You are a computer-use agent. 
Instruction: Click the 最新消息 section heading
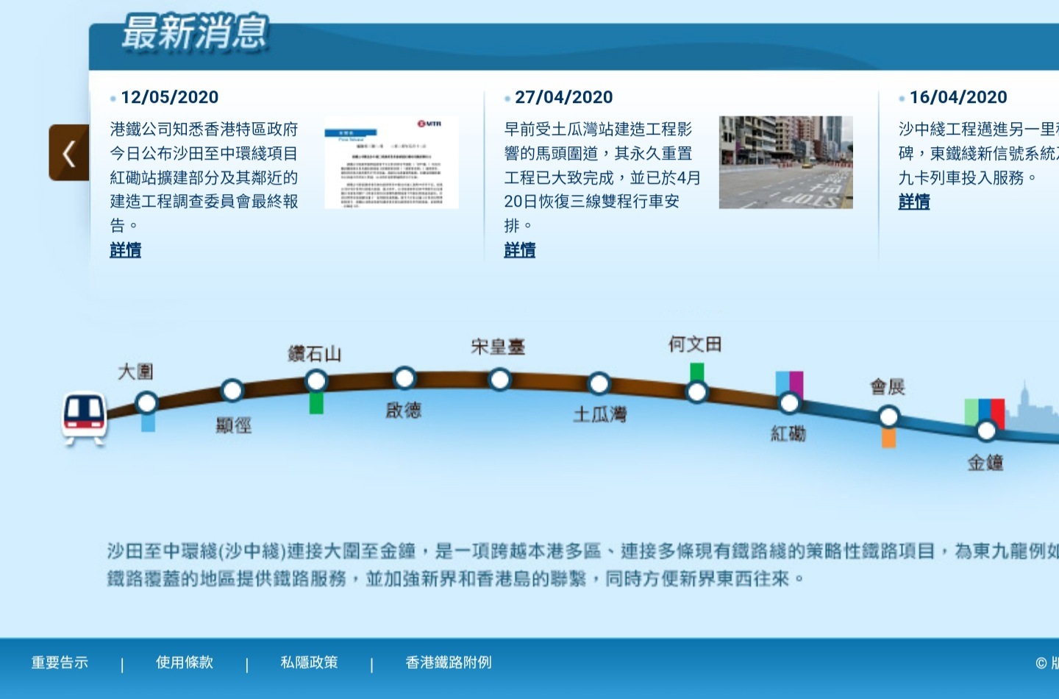point(195,32)
